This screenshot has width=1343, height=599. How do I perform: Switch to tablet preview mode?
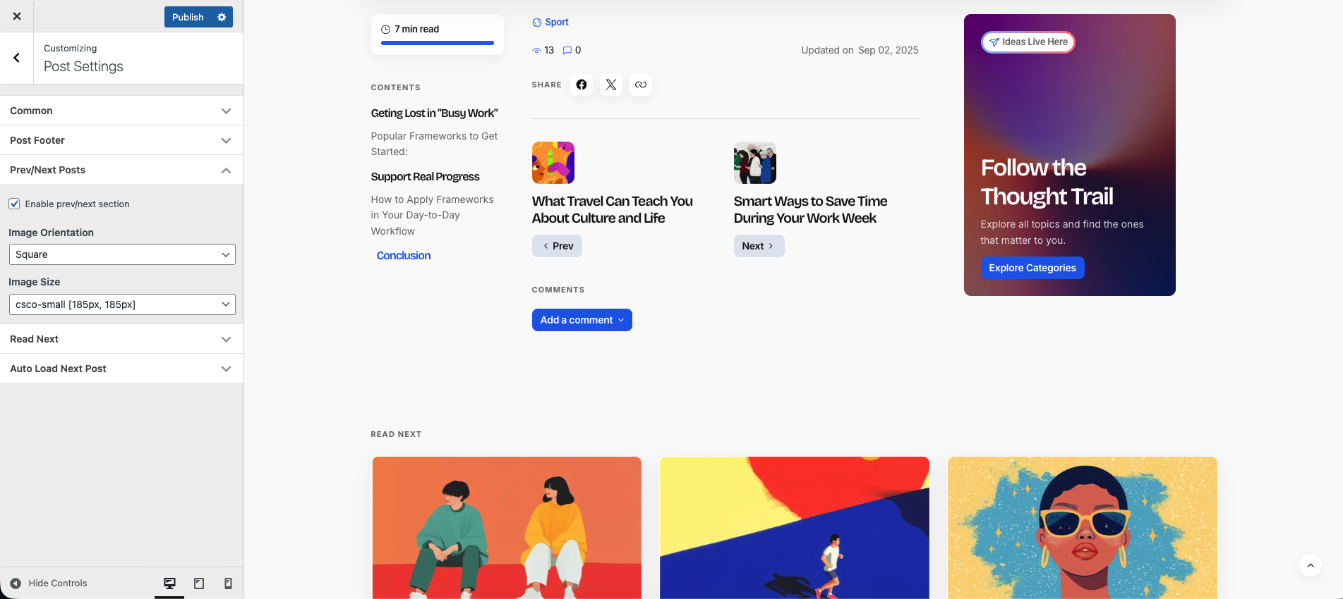199,583
